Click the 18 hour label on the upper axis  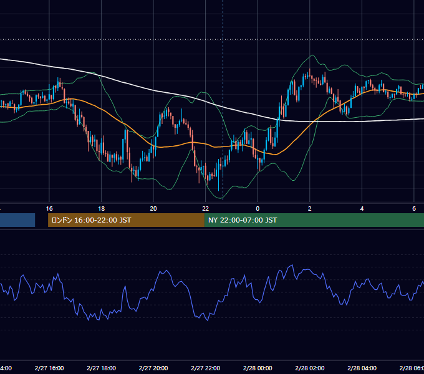(x=101, y=209)
